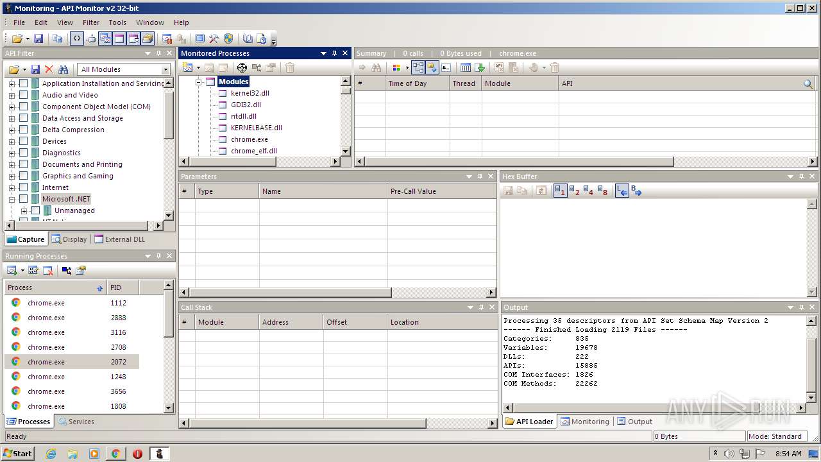Check the Graphics and Gaming checkbox
Viewport: 821px width, 462px height.
[x=24, y=176]
